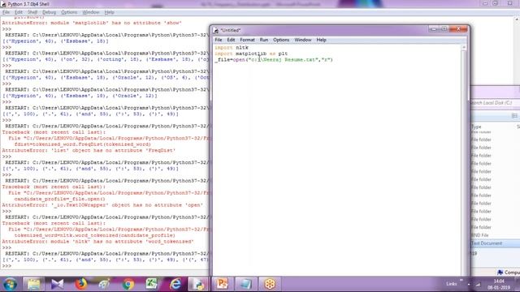The image size is (520, 292).
Task: Switch to PowerPoint from the taskbar
Action: coord(222,284)
